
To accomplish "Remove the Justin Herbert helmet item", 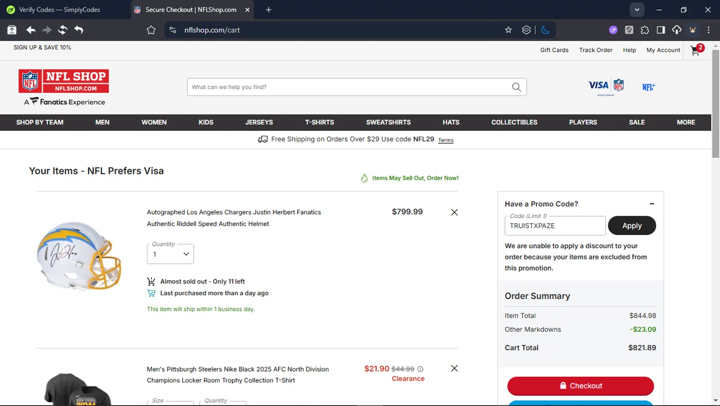I will coord(454,212).
